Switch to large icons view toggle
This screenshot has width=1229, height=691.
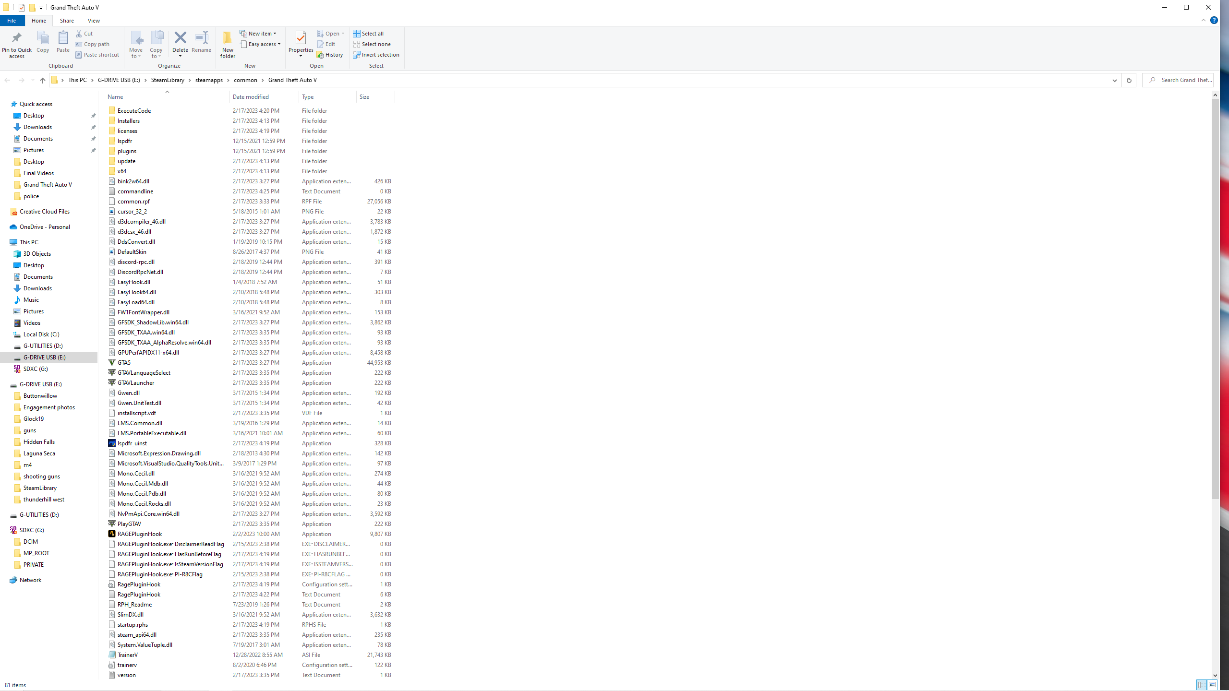coord(1212,685)
